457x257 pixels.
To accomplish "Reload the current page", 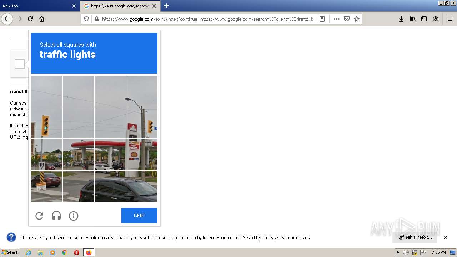I will click(30, 19).
